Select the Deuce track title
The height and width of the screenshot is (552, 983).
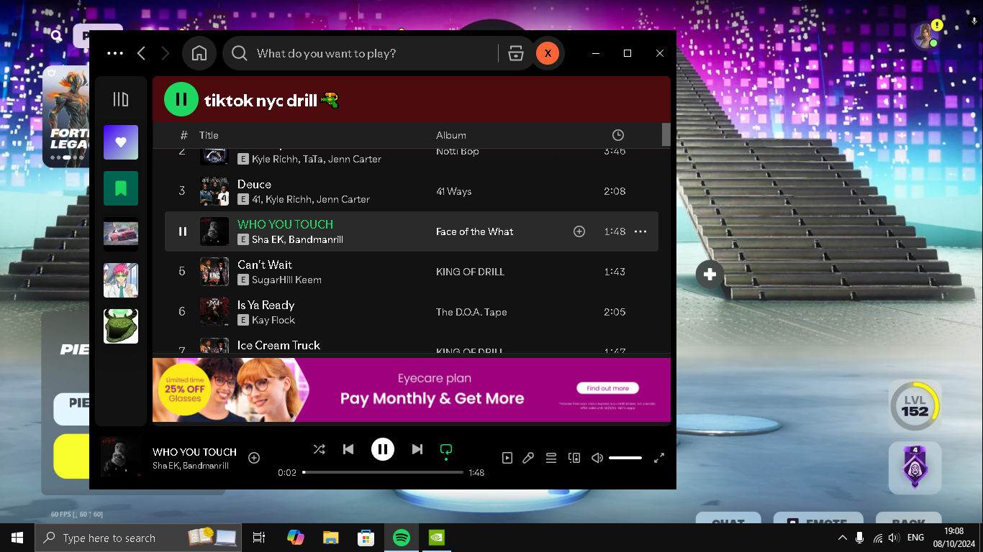[255, 184]
